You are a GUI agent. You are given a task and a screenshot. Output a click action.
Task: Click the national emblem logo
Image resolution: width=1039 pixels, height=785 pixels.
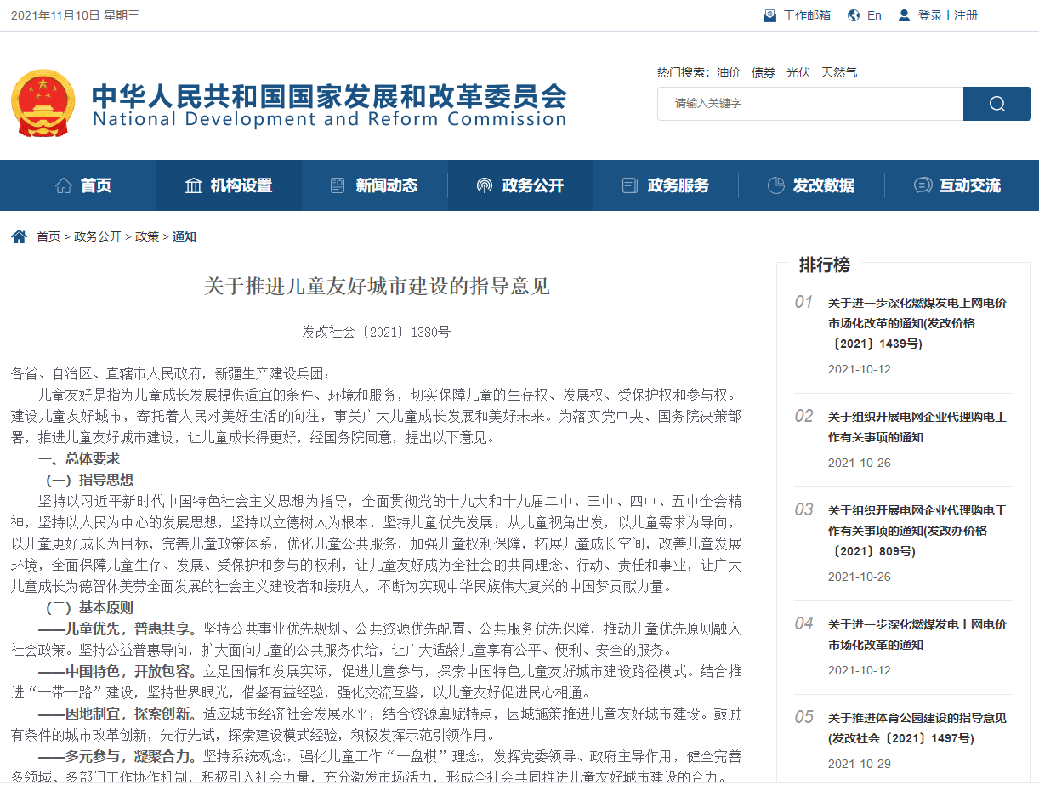[43, 103]
